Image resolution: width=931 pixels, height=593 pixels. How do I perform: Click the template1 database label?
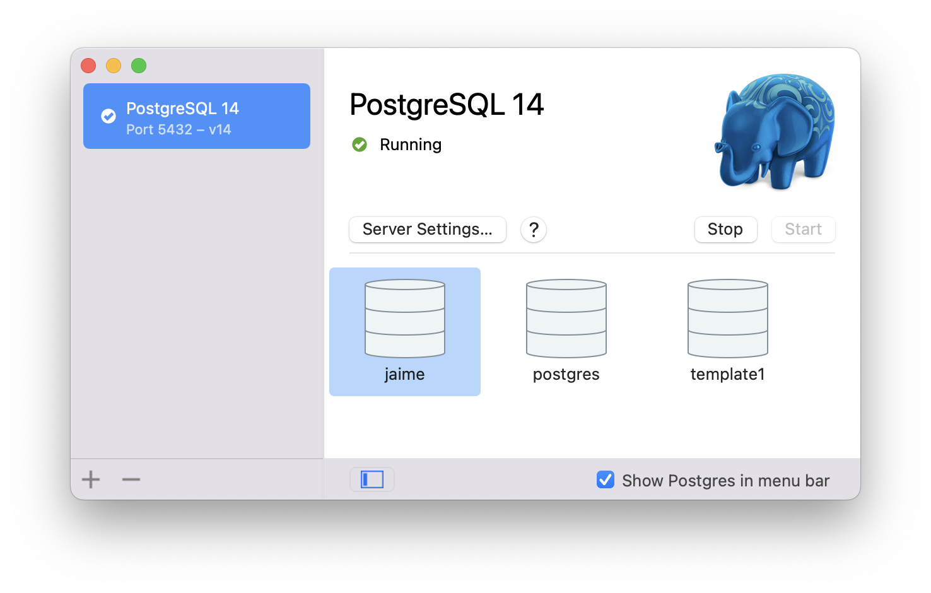728,374
